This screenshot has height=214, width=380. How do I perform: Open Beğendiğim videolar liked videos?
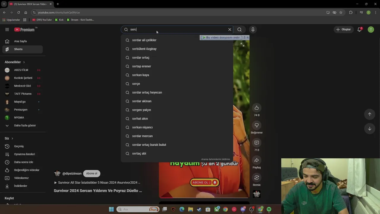[x=23, y=170]
